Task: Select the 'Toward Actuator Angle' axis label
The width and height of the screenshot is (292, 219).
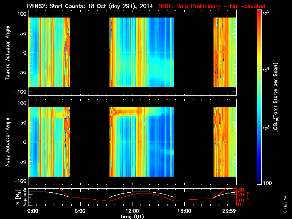Action: click(x=7, y=53)
